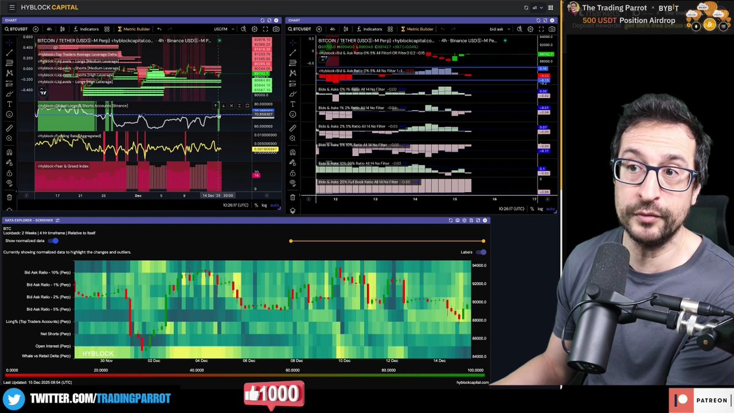Select Fib retracement tool in left chart
Image resolution: width=734 pixels, height=413 pixels.
(9, 62)
